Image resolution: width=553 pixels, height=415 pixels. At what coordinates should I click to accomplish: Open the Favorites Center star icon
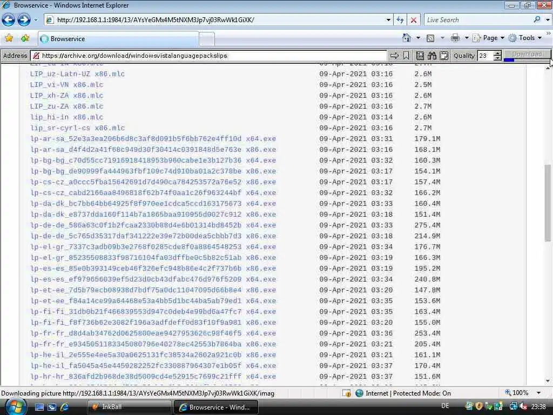(x=9, y=38)
